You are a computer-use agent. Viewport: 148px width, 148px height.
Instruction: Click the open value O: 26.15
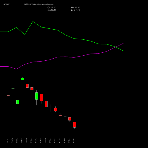(x=52, y=10)
